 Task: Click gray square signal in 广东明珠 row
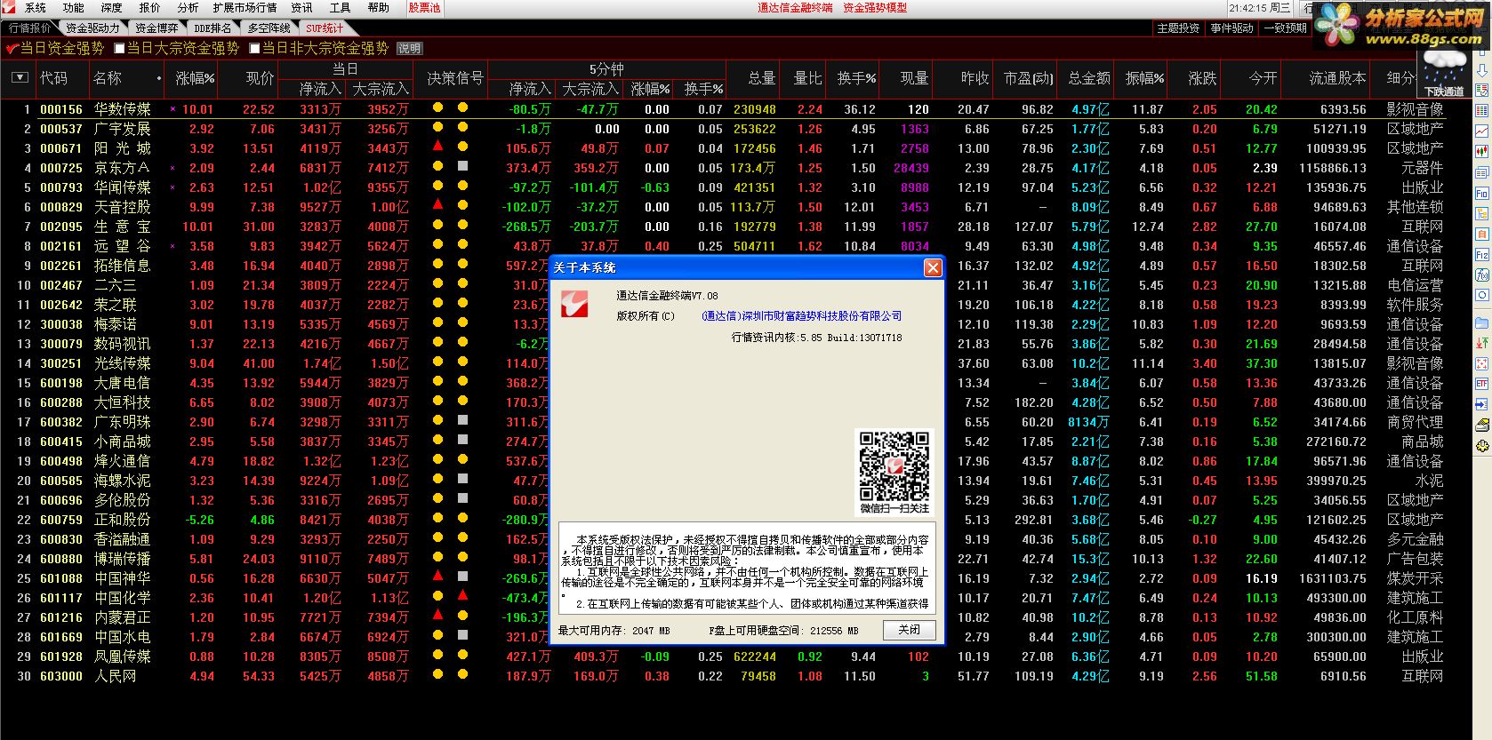coord(462,420)
